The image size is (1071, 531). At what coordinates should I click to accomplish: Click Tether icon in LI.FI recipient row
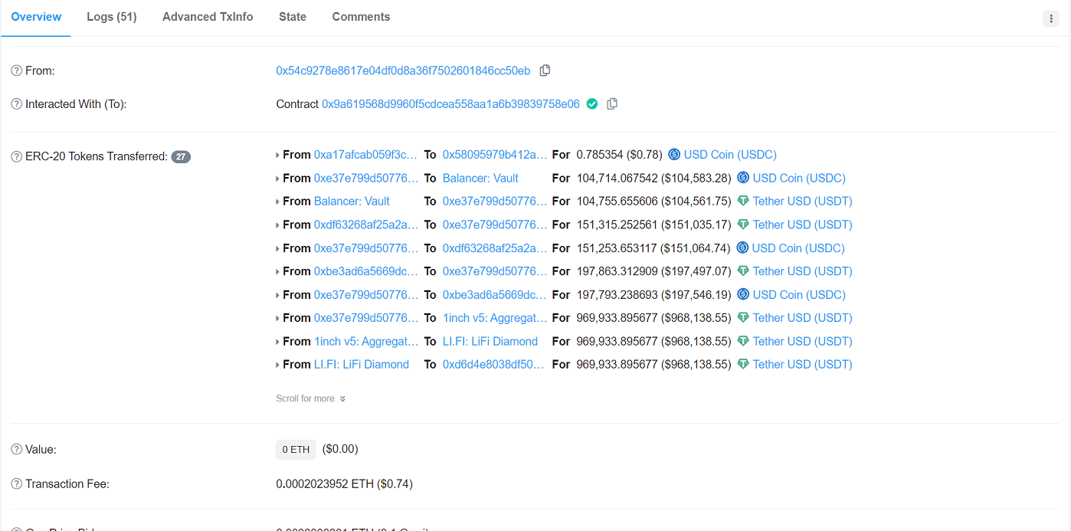743,342
